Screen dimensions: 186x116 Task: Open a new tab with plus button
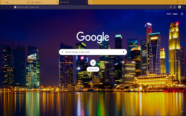pyautogui.click(x=90, y=2)
